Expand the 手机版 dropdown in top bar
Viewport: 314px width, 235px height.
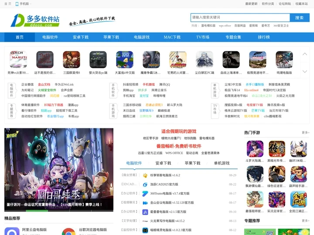point(24,4)
